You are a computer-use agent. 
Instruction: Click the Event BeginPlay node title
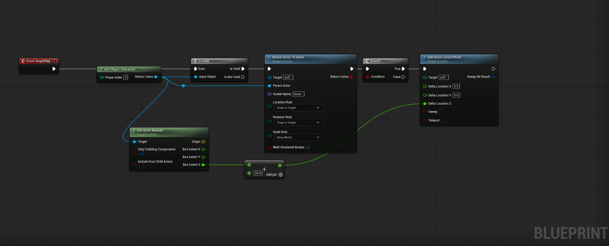coord(38,61)
